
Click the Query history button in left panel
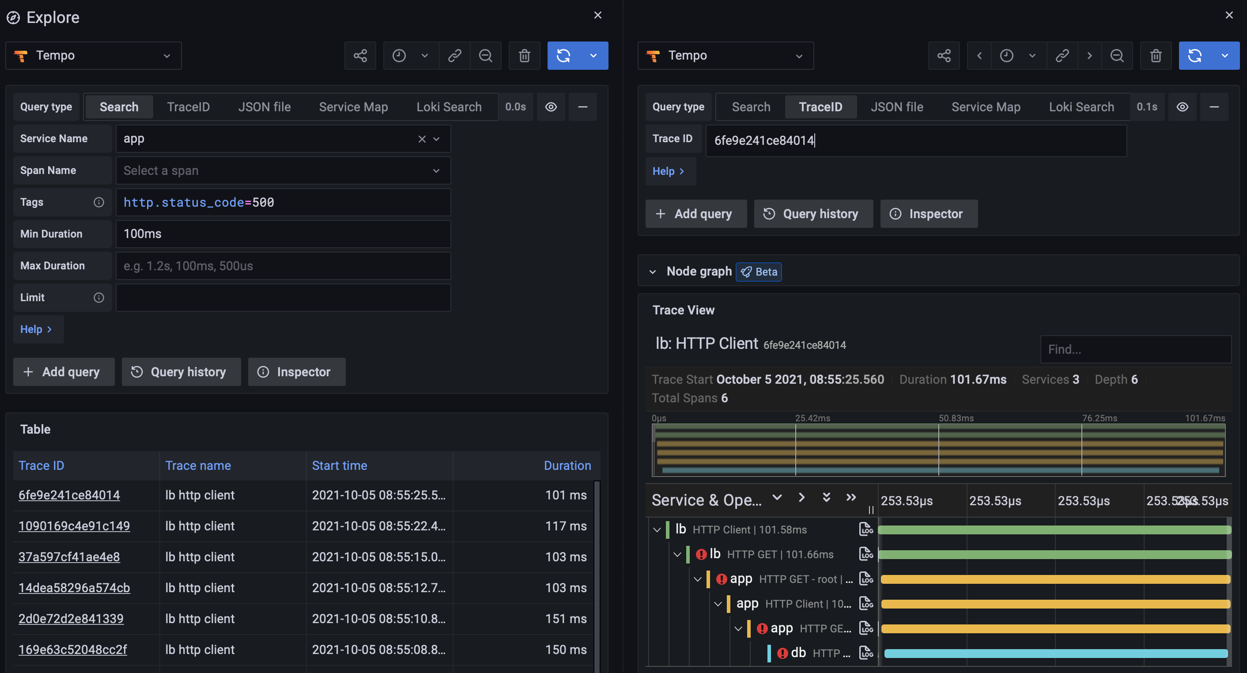181,371
